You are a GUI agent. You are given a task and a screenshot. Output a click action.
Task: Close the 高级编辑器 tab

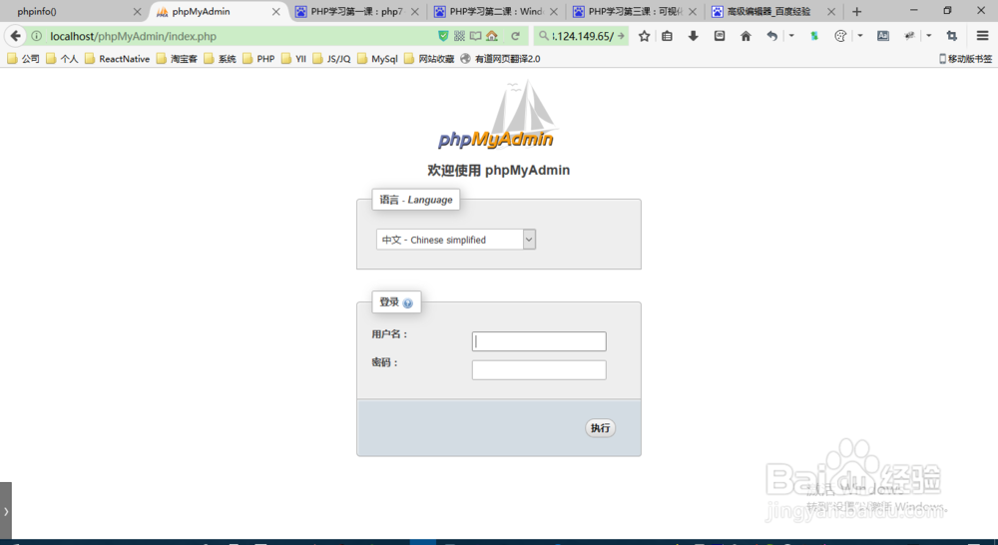point(830,11)
